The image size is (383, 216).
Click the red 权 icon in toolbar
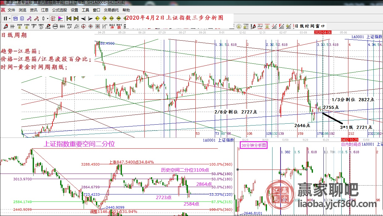click(x=53, y=18)
